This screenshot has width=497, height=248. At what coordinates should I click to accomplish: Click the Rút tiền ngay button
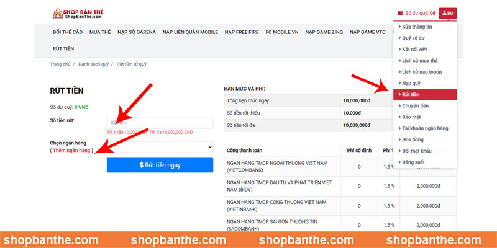click(x=160, y=165)
